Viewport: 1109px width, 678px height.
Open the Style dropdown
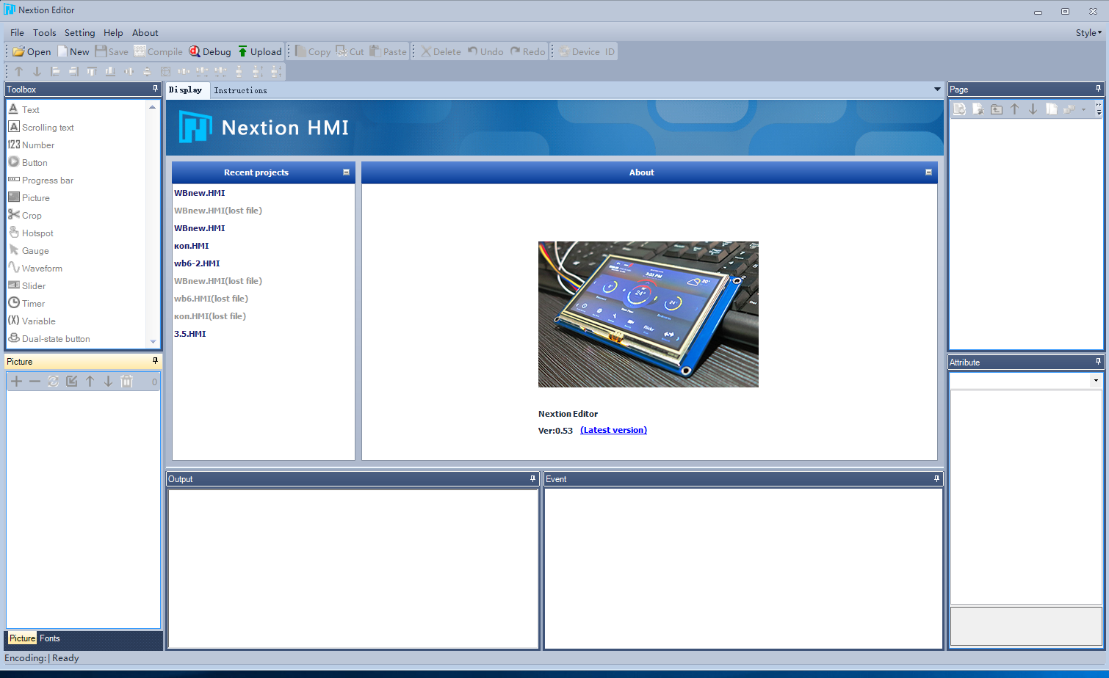click(1088, 33)
